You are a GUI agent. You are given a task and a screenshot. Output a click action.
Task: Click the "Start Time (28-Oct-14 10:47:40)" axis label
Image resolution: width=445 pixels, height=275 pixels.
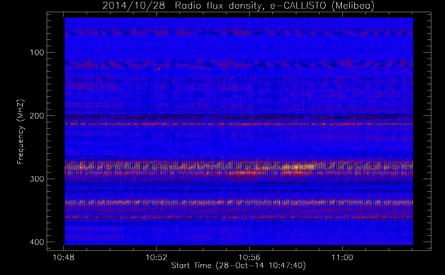[238, 266]
